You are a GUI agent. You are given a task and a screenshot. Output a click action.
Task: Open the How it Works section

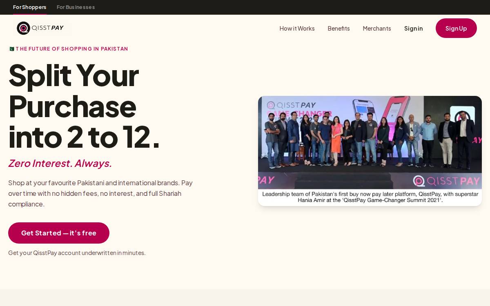click(297, 28)
